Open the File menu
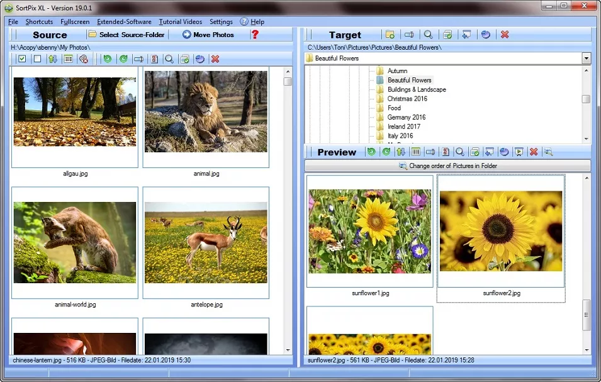Viewport: 601px width, 382px height. [13, 22]
